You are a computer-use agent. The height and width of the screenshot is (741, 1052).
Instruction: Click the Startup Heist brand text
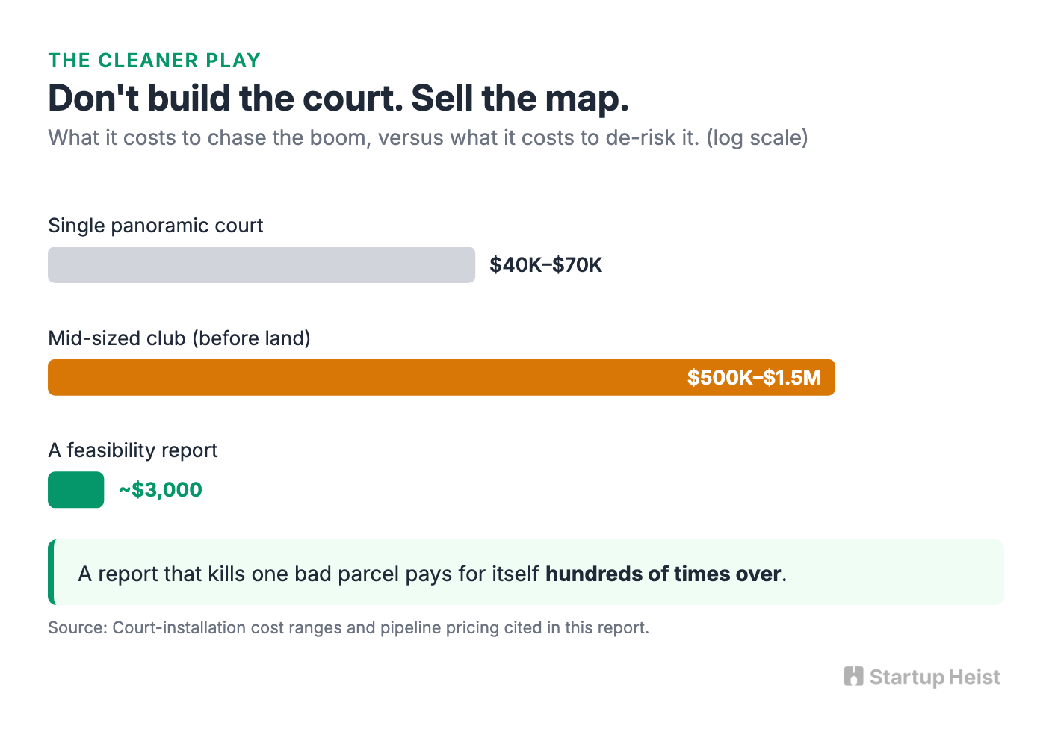tap(935, 677)
